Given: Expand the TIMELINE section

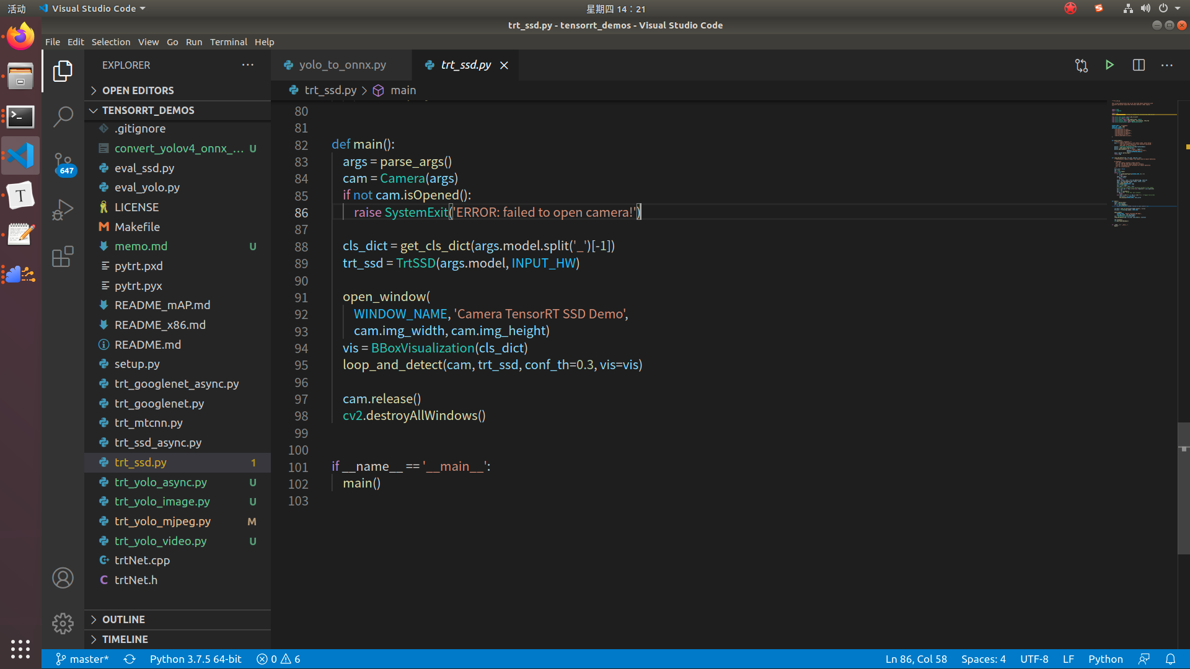Looking at the screenshot, I should [125, 639].
